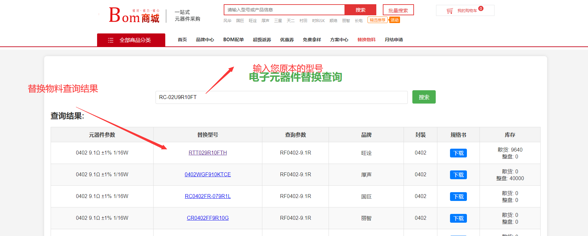Screen dimensions: 588x236
Task: Click the top product search input
Action: [x=284, y=10]
